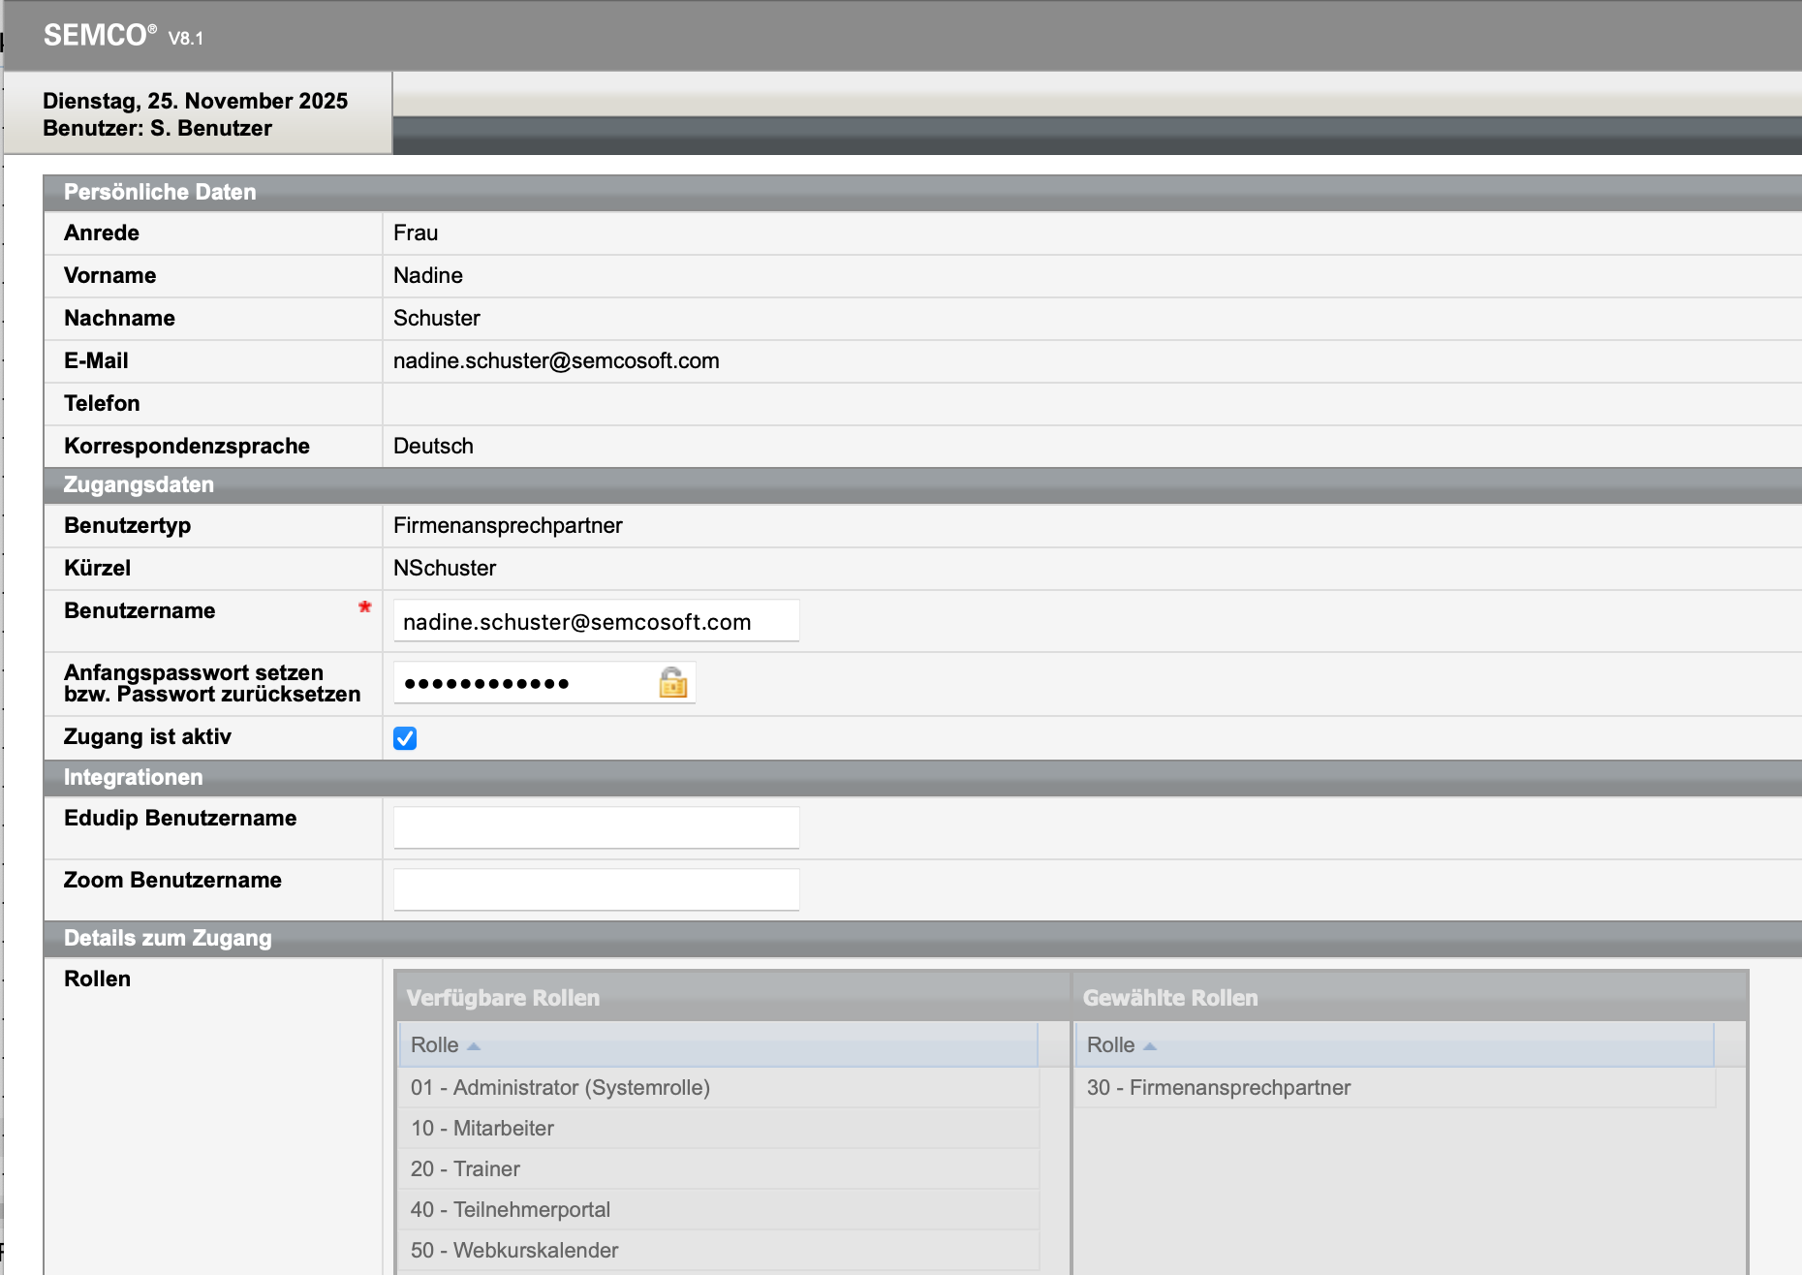Viewport: 1802px width, 1275px height.
Task: Click into the Anfangspasswort password field
Action: tap(523, 683)
